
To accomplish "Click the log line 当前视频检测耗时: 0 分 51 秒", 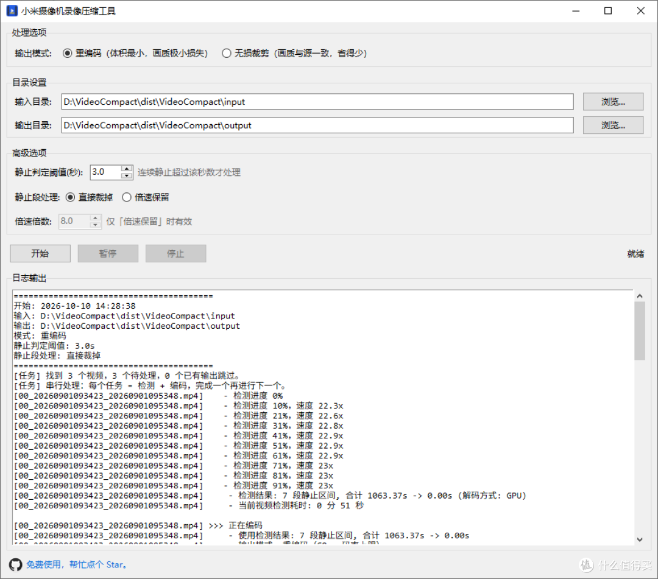I will click(189, 505).
